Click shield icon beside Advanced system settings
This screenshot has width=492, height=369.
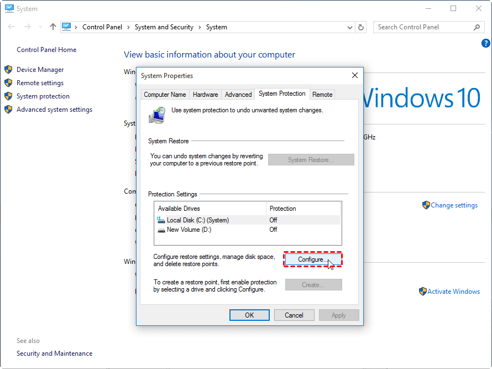point(8,110)
